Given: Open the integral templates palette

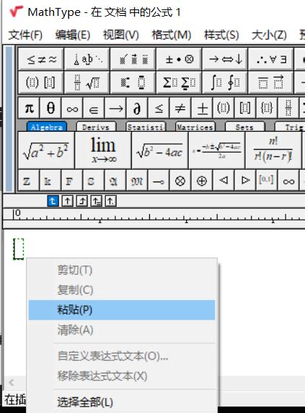Looking at the screenshot, I should [x=225, y=82].
